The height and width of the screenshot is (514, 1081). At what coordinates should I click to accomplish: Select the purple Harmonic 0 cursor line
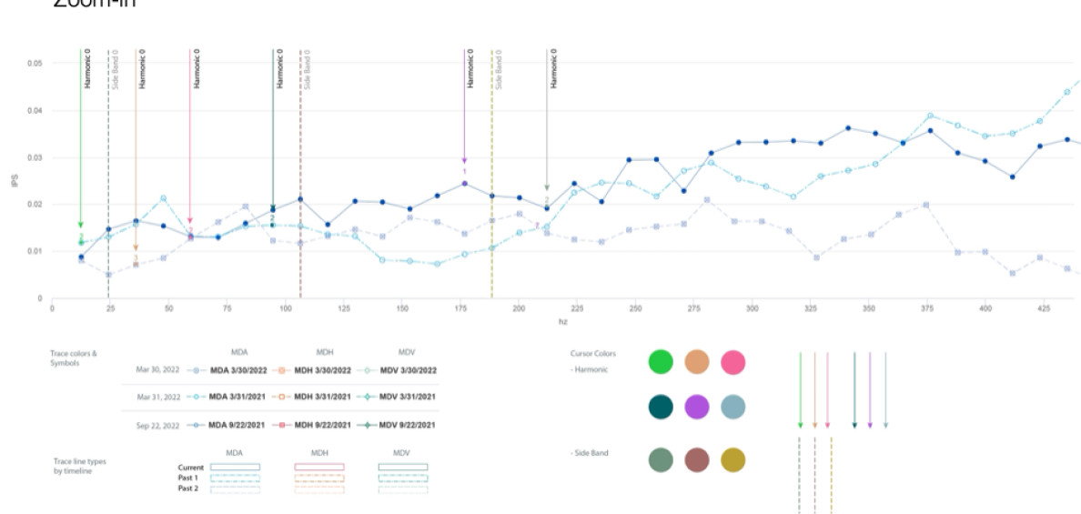(x=464, y=109)
